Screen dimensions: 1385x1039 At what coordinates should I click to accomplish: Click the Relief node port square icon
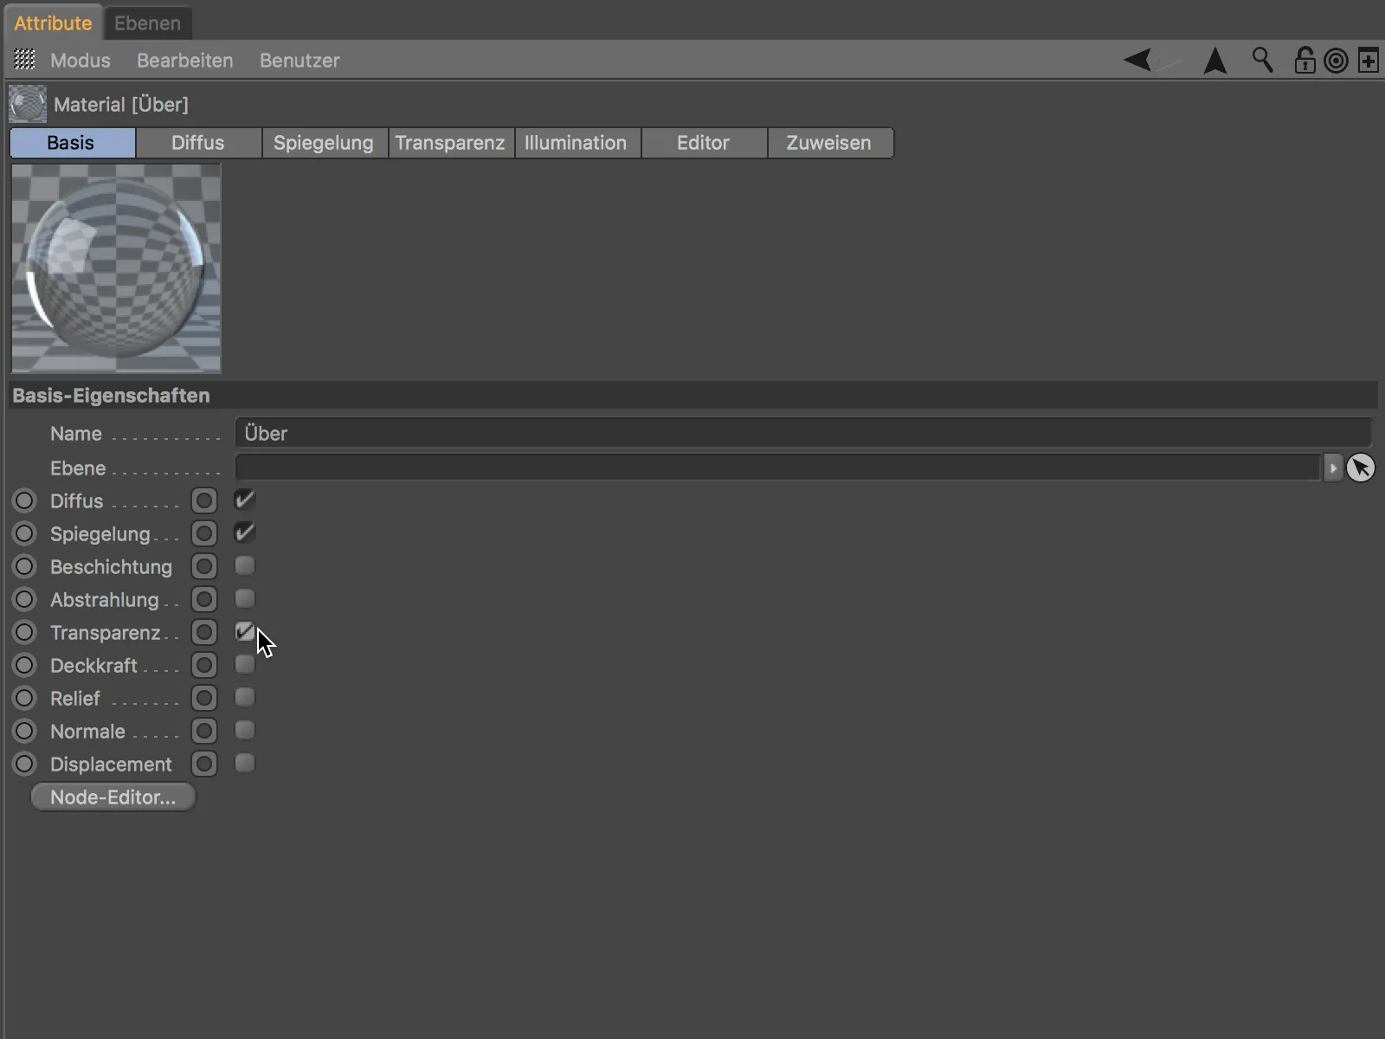point(204,698)
